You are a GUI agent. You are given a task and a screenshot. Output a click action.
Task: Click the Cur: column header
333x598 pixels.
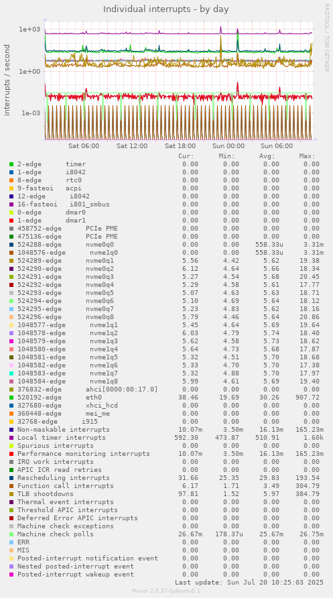click(186, 156)
